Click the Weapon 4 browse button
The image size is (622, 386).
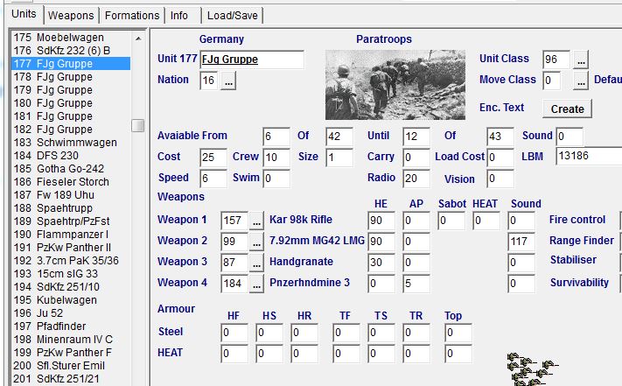click(x=256, y=284)
